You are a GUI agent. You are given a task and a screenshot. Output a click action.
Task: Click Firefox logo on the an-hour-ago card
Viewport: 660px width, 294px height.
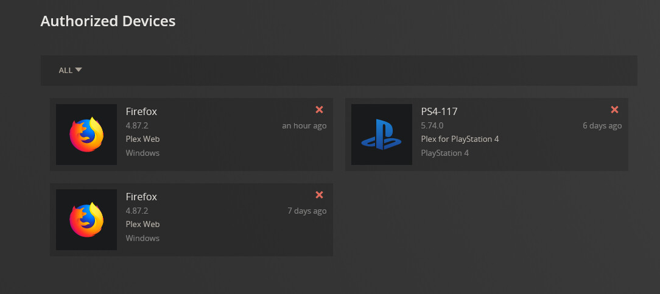86,135
